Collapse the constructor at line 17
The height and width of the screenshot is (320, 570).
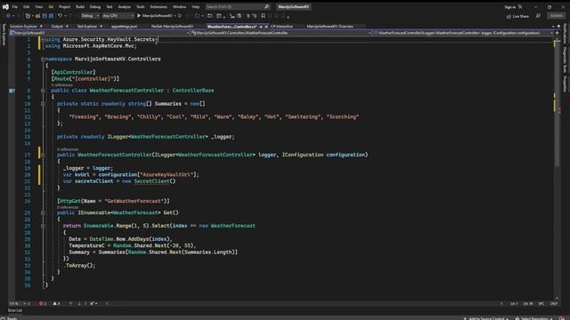[43, 155]
